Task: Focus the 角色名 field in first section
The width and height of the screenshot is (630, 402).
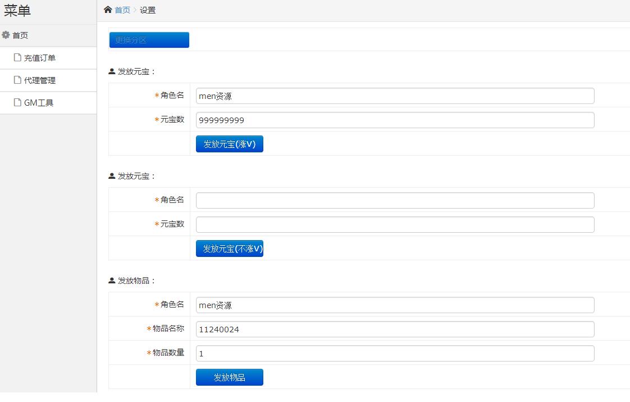Action: tap(395, 96)
